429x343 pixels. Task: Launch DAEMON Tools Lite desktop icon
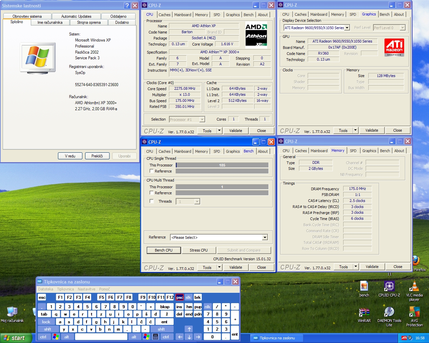pos(389,317)
